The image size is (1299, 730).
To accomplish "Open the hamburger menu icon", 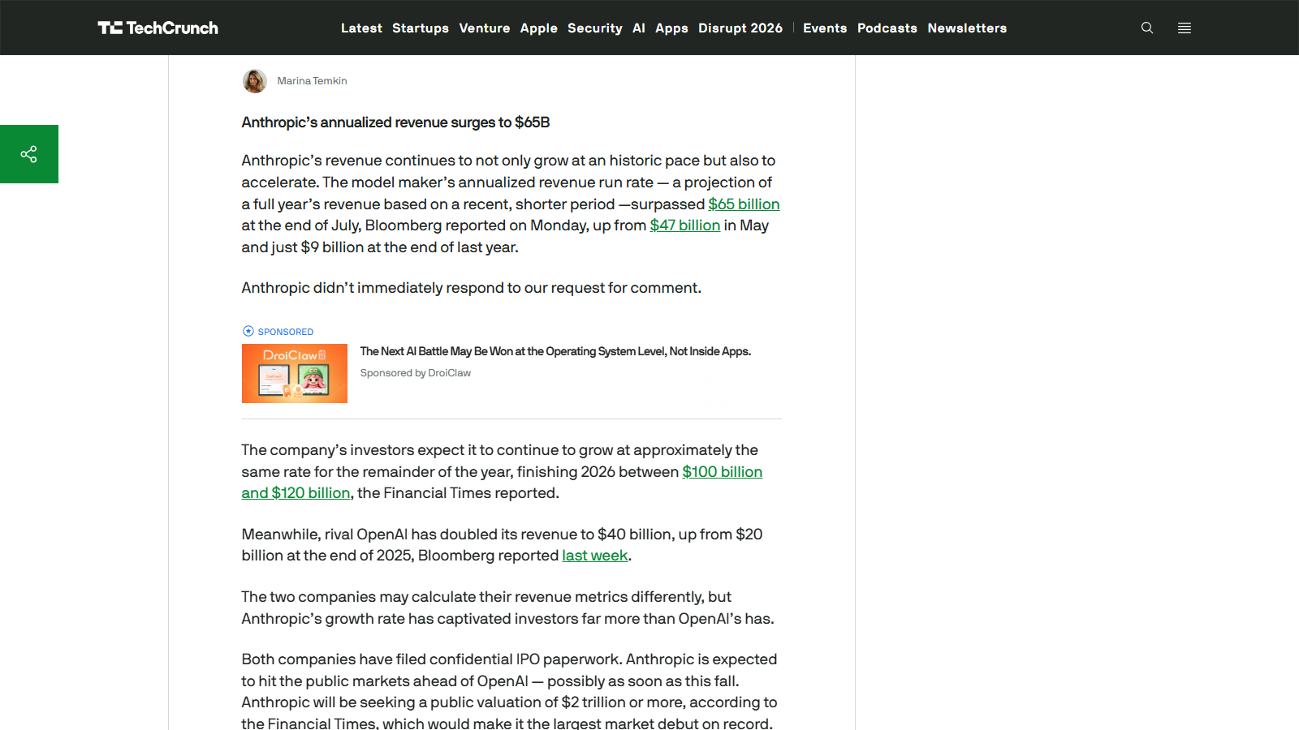I will (1185, 28).
